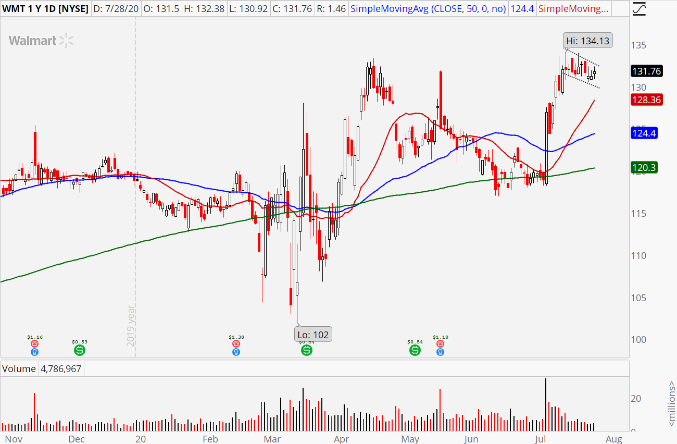677x444 pixels.
Task: Click the "Mar" label on the time axis
Action: [271, 438]
